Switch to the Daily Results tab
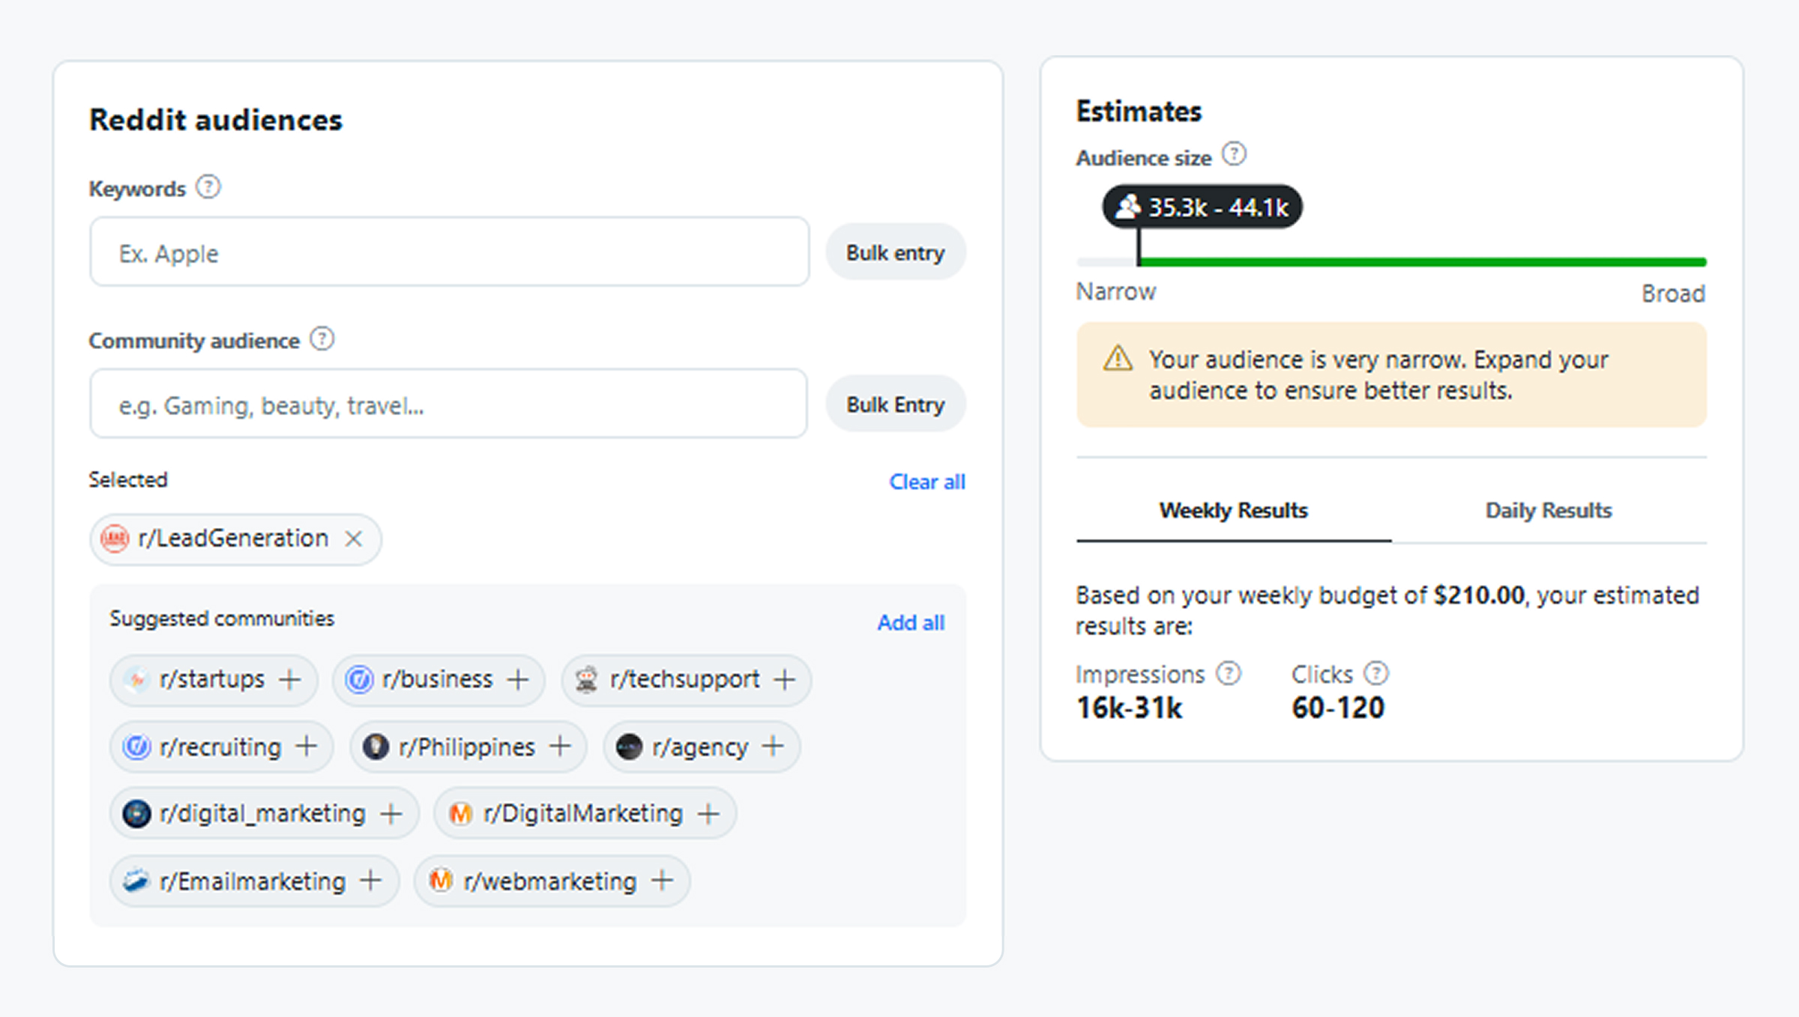The image size is (1799, 1017). point(1549,511)
